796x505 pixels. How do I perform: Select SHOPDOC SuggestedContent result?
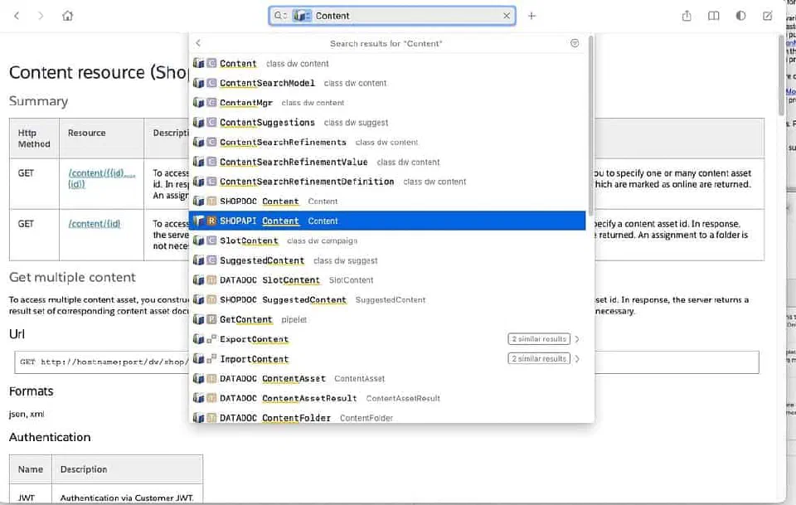387,299
